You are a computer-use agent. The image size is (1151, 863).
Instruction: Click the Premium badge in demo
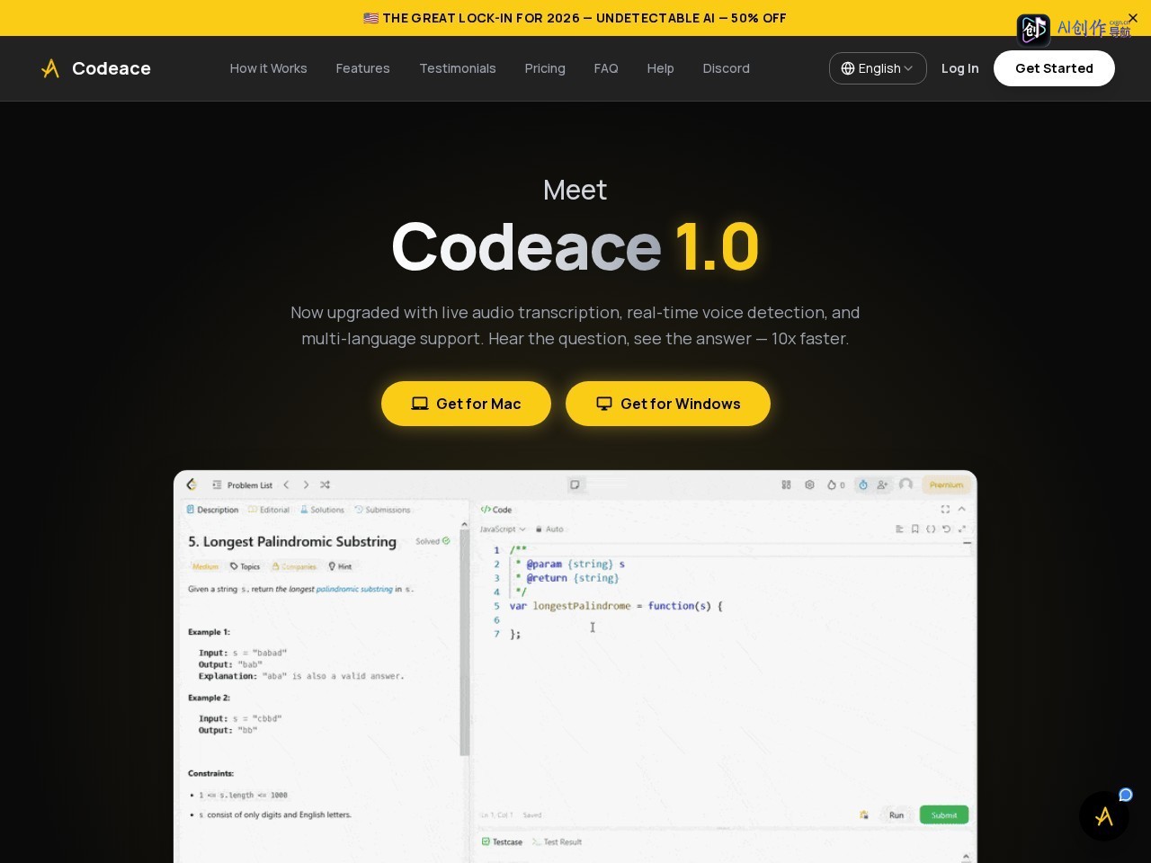click(x=946, y=485)
